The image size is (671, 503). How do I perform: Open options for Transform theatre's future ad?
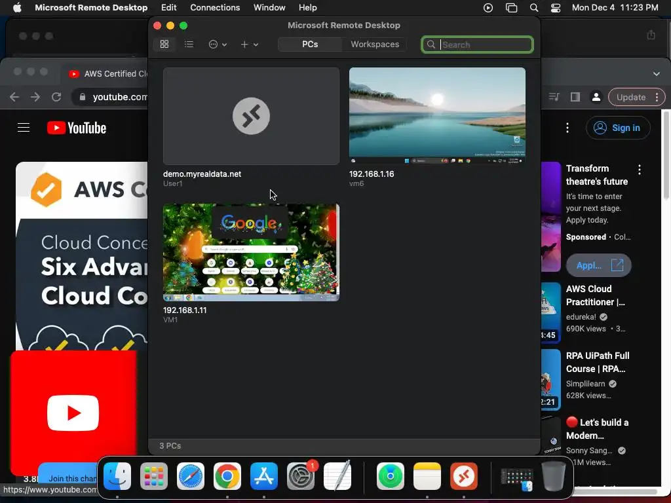pyautogui.click(x=640, y=170)
